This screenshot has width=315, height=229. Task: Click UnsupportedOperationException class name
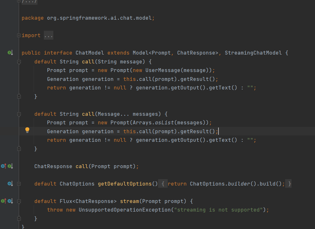pyautogui.click(x=124, y=210)
